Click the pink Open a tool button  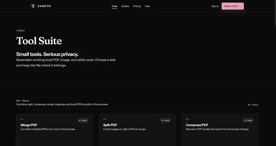(233, 6)
